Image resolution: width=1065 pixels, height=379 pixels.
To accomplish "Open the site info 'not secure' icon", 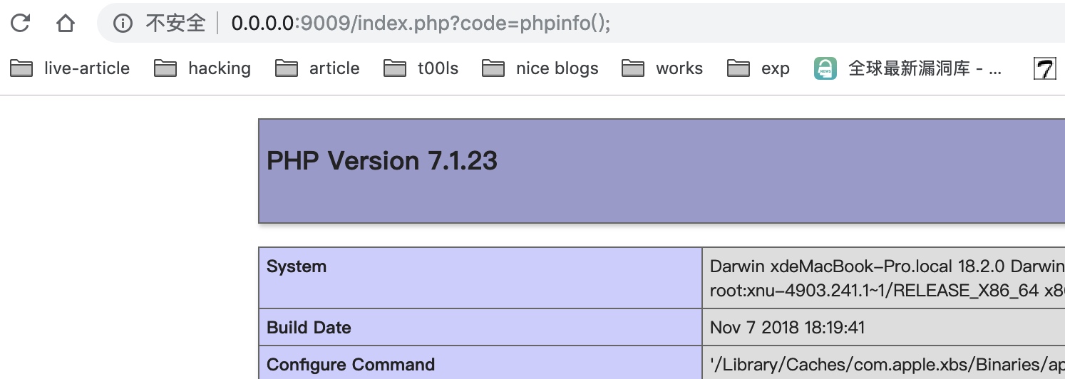I will (123, 24).
